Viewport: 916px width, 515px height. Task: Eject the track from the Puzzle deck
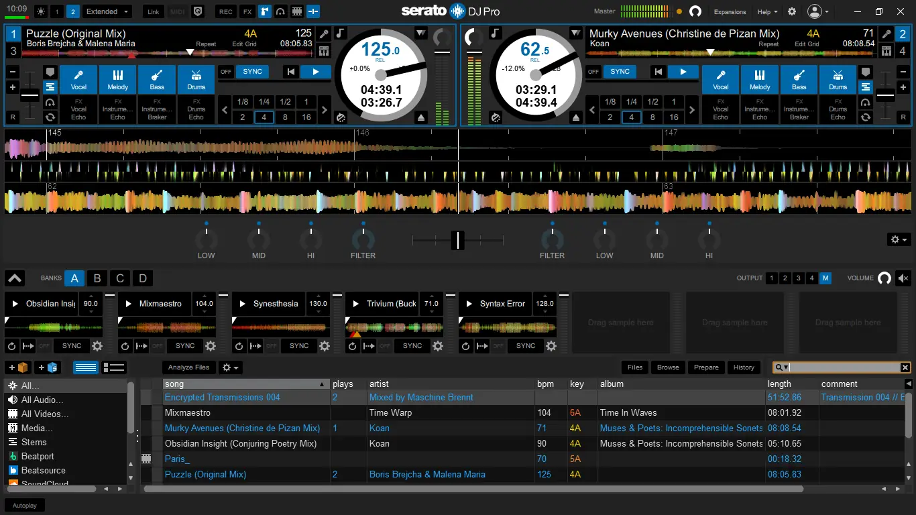coord(421,117)
